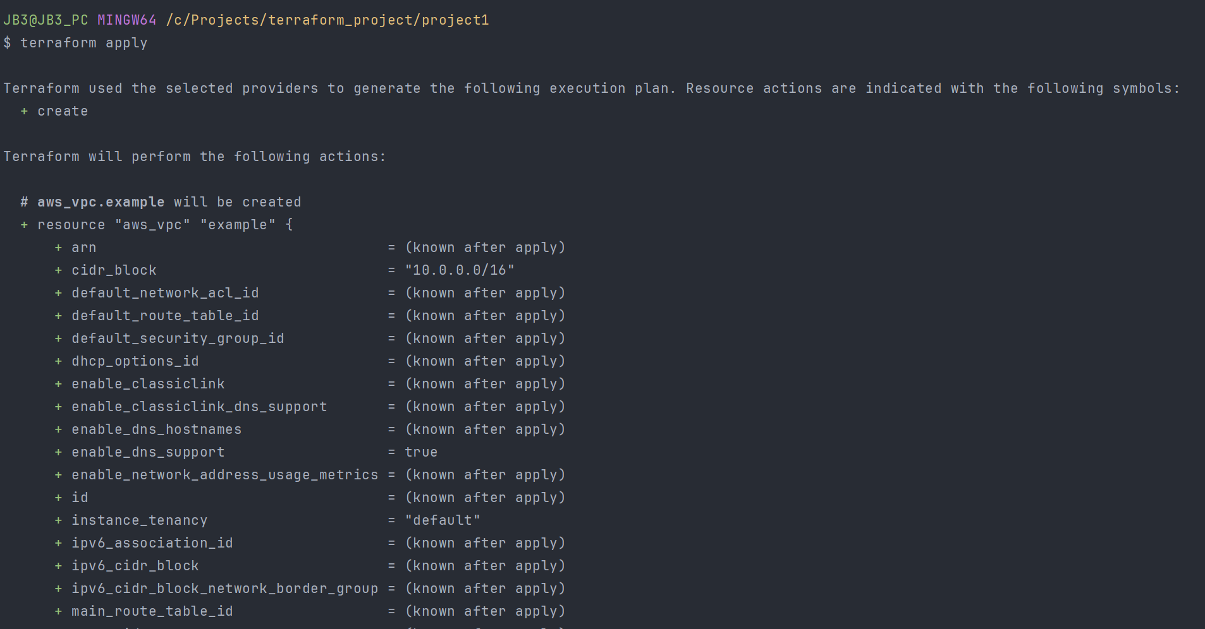Image resolution: width=1205 pixels, height=629 pixels.
Task: Select the "default" instance_tenancy value
Action: 443,520
